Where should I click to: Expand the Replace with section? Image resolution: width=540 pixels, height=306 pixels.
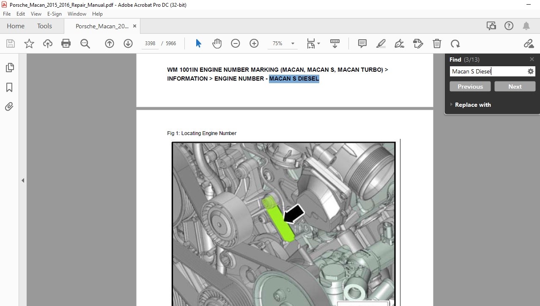point(470,105)
